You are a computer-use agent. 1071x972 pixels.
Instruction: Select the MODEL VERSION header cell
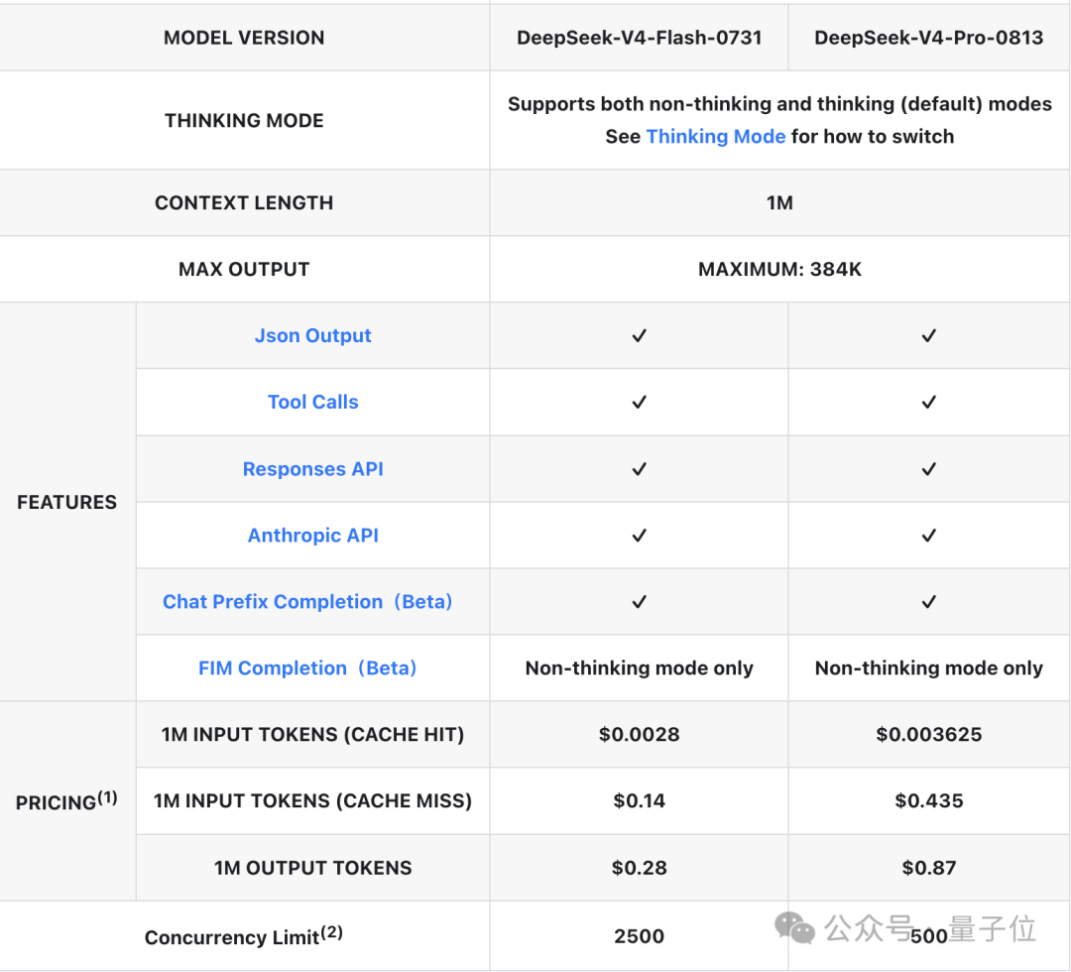click(244, 38)
